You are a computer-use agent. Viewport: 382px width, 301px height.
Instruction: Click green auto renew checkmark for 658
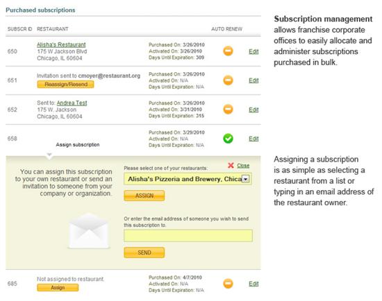[228, 139]
